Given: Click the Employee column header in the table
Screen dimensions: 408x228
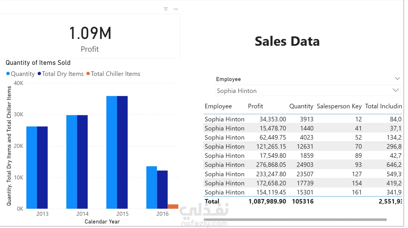Looking at the screenshot, I should [218, 106].
